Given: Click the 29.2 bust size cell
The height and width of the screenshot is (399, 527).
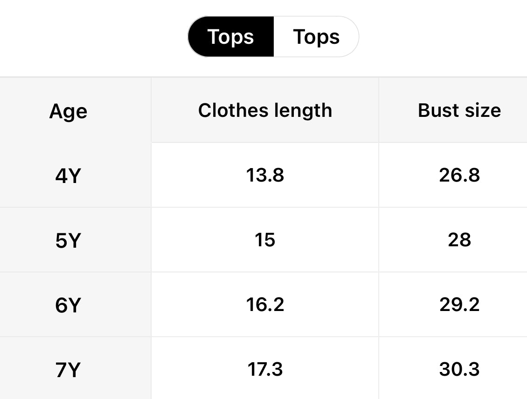Looking at the screenshot, I should (459, 304).
